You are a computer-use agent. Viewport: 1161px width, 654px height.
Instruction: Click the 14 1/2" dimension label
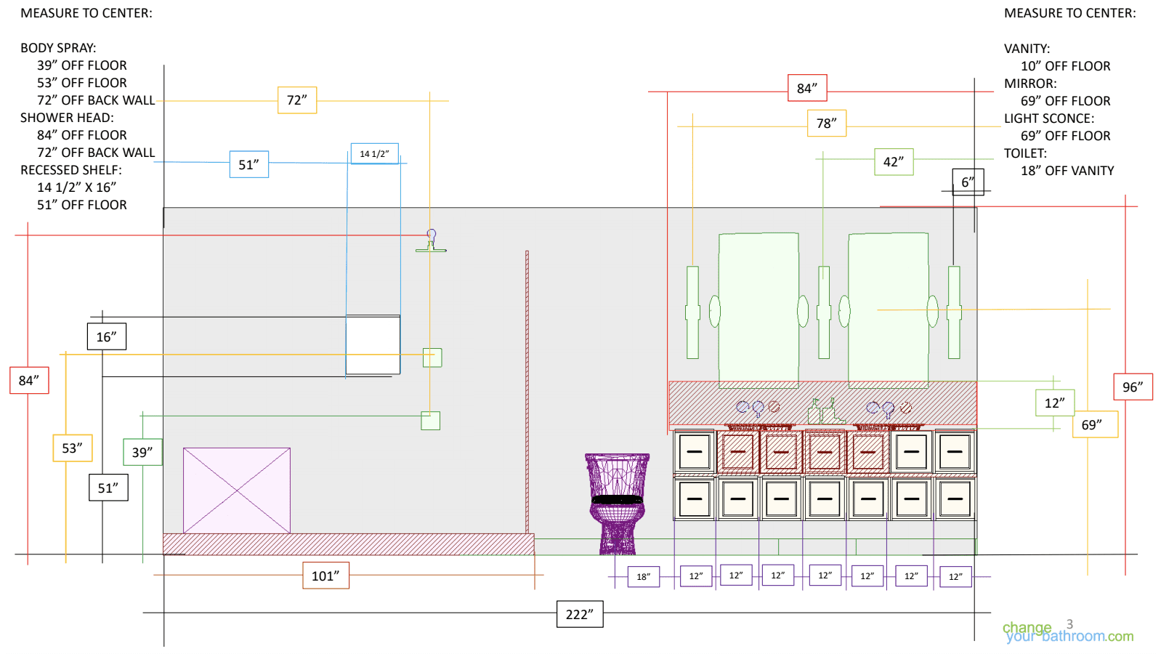[x=375, y=153]
